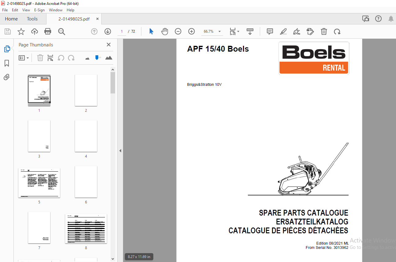Select the Highlight text tool
Image resolution: width=396 pixels, height=262 pixels.
[x=283, y=31]
